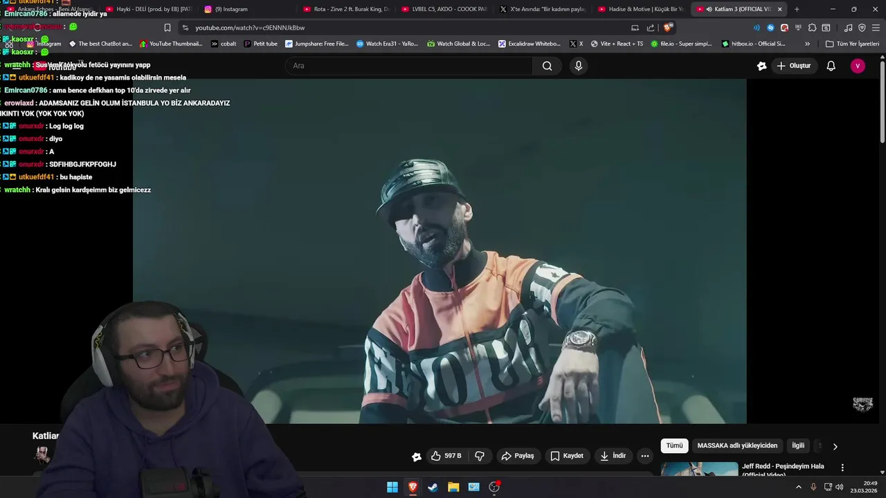Click the red extension icon with badge
Image resolution: width=886 pixels, height=498 pixels.
tap(784, 28)
